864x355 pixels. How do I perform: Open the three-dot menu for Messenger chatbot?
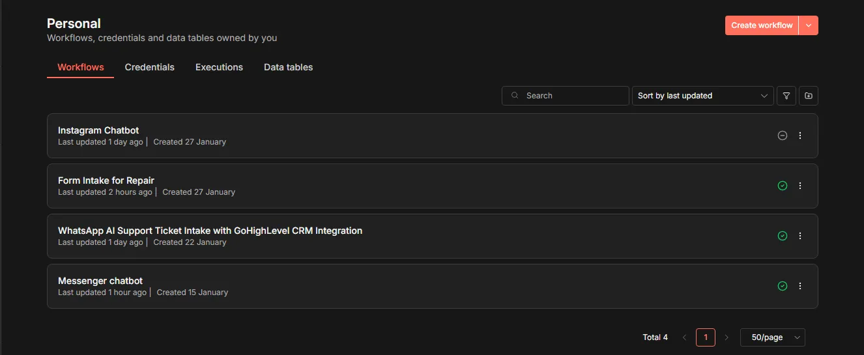tap(800, 286)
